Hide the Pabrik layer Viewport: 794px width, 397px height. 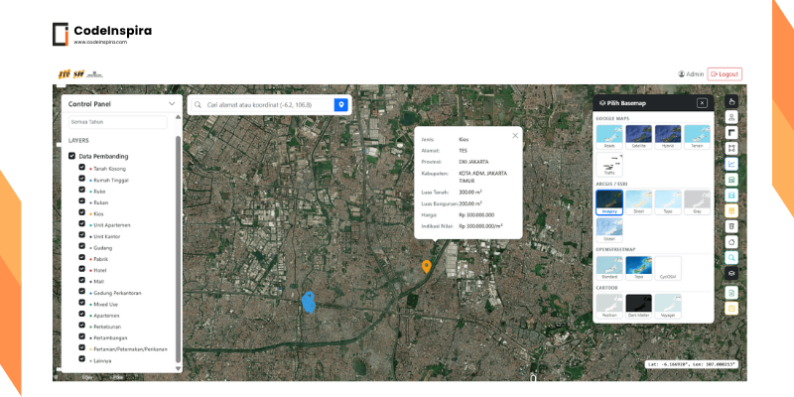82,257
